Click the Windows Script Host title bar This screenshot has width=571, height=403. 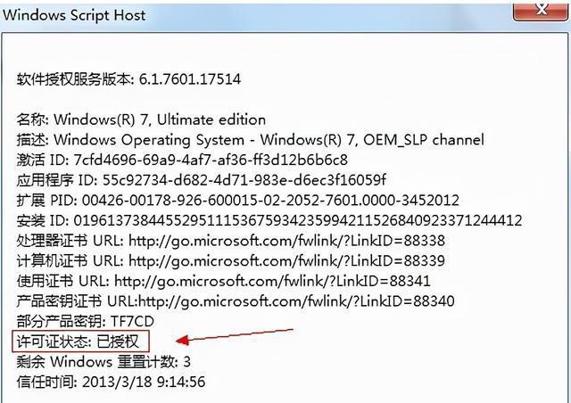click(x=268, y=15)
